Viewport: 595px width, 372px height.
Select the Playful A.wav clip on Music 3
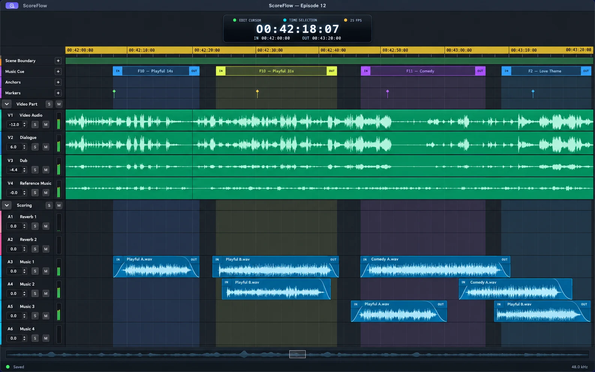tap(399, 311)
